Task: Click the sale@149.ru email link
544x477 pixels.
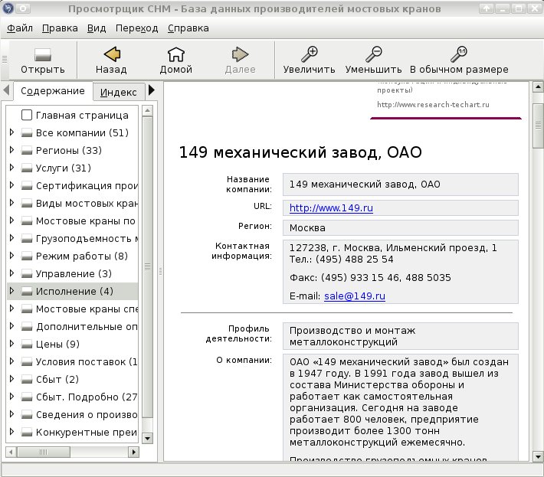Action: click(x=355, y=296)
